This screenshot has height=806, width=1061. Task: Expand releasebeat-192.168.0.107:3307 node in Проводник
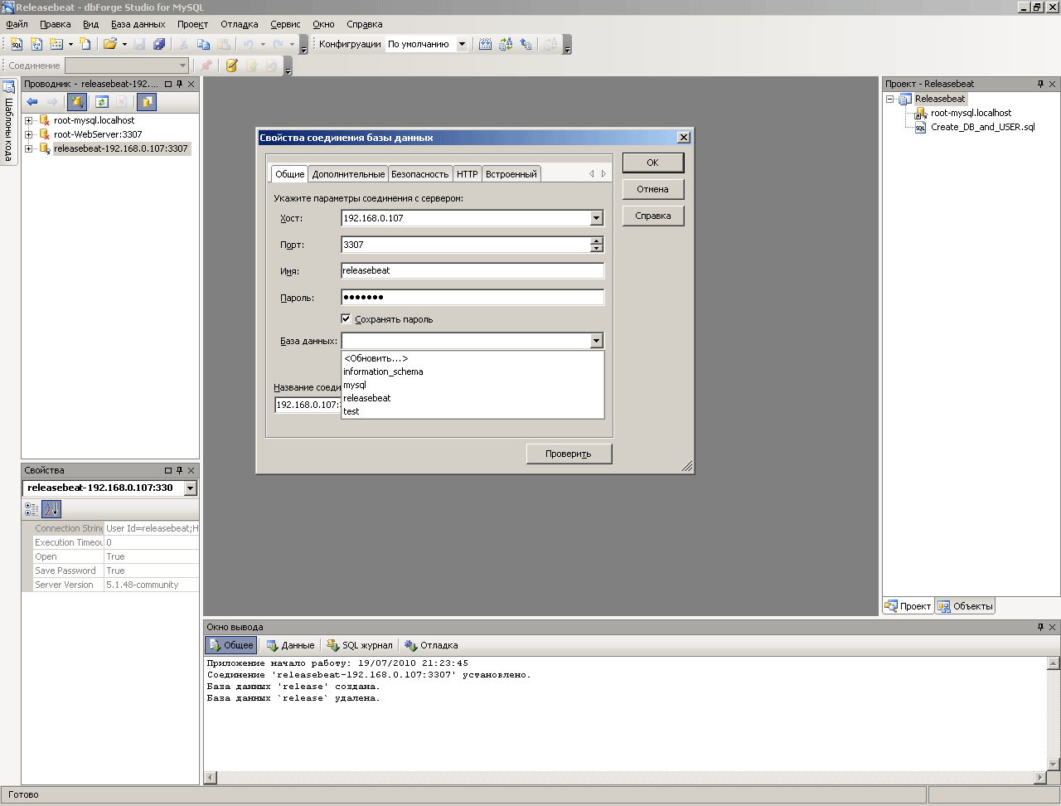pos(29,148)
